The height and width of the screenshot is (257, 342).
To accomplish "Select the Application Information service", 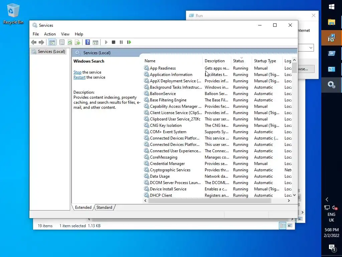I will pyautogui.click(x=217, y=75).
